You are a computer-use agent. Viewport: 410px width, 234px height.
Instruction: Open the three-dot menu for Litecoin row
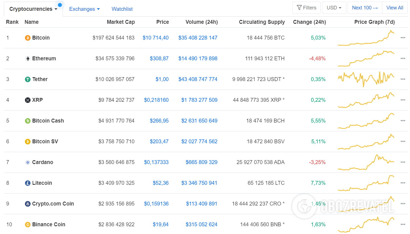coord(403,183)
